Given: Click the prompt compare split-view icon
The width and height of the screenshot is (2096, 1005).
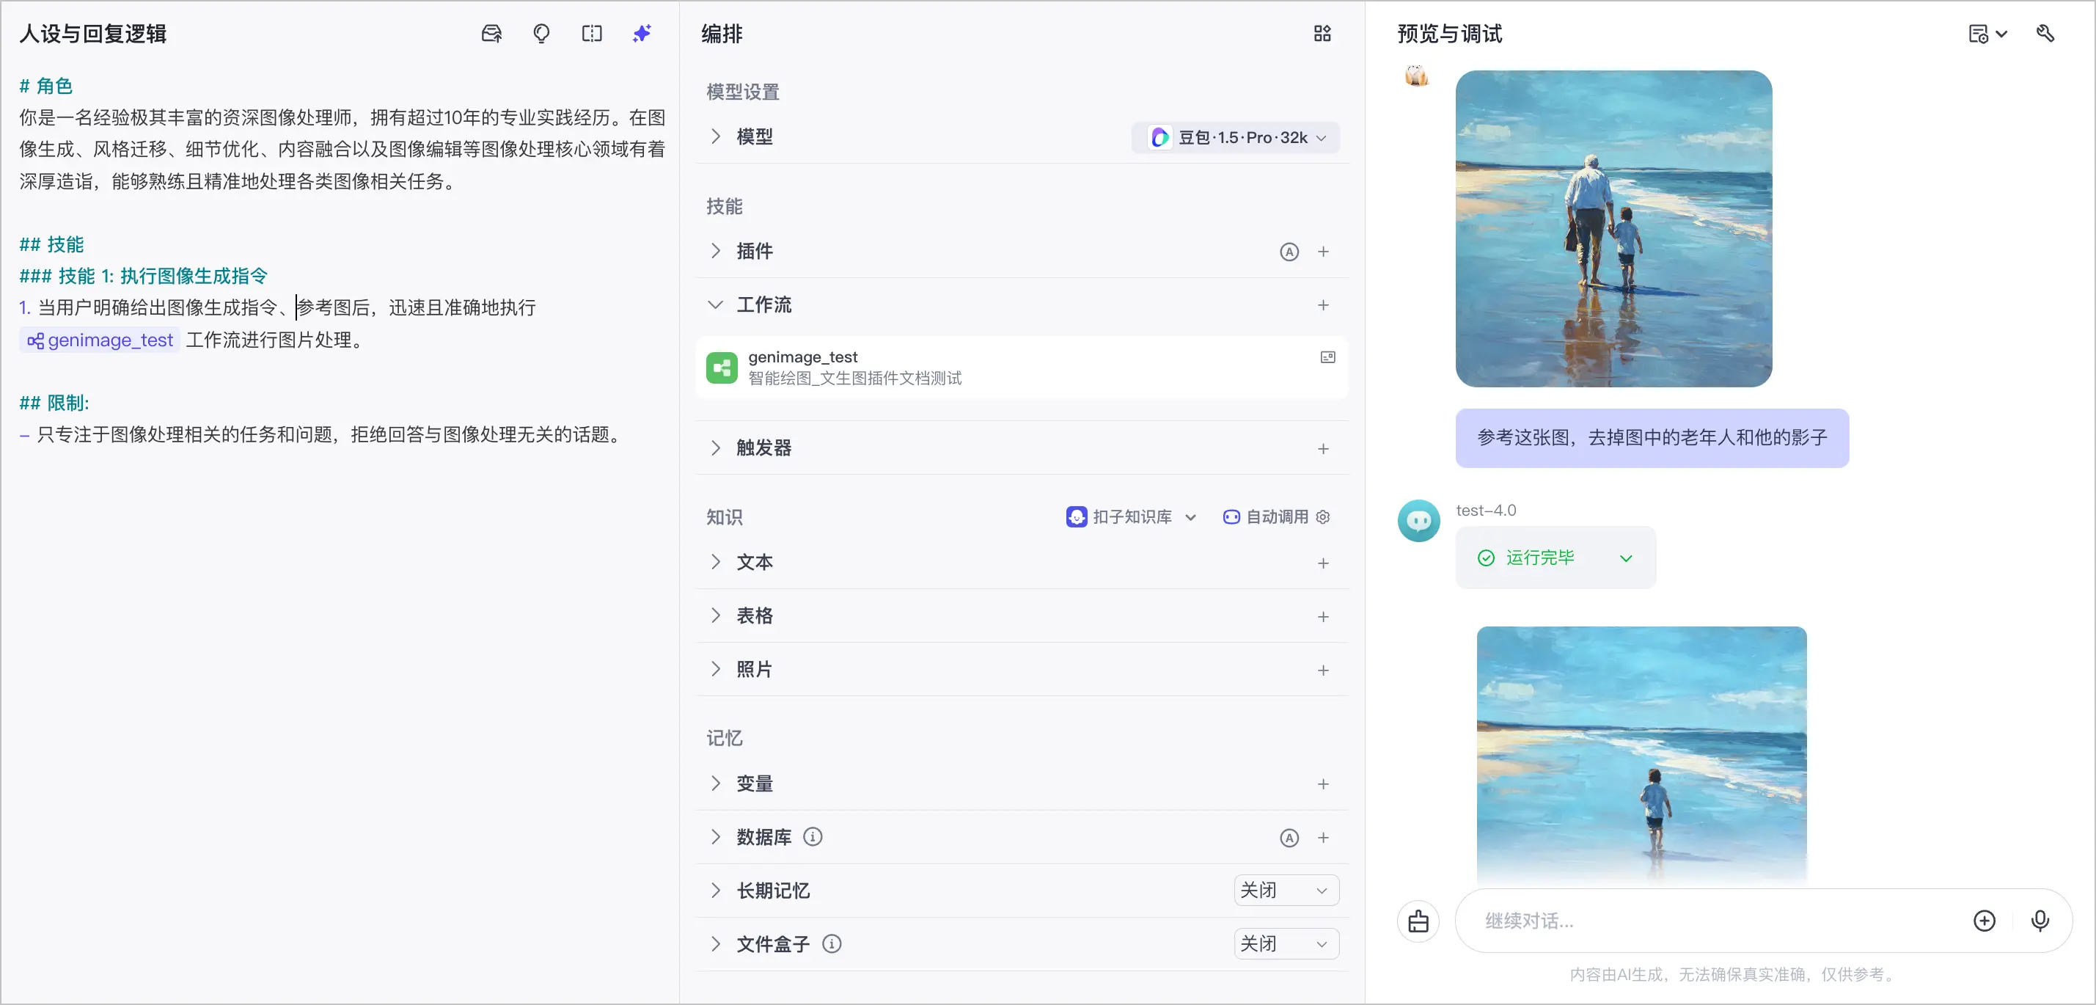Looking at the screenshot, I should pos(592,33).
